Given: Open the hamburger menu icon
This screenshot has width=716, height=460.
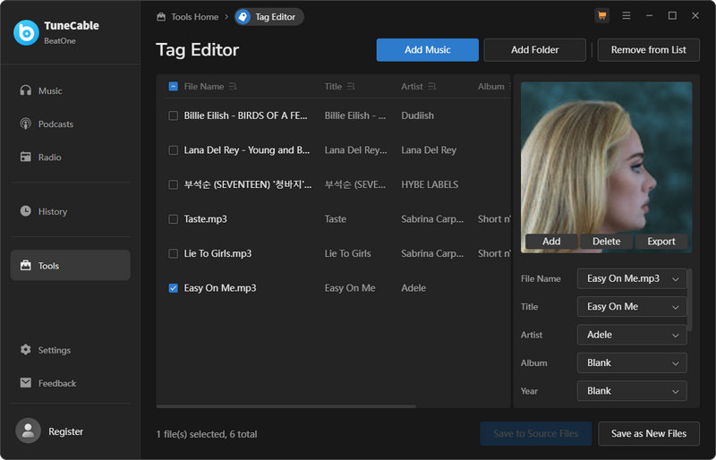Looking at the screenshot, I should tap(626, 16).
